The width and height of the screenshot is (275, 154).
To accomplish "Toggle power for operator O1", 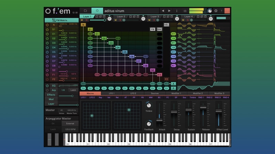I will 47,34.
